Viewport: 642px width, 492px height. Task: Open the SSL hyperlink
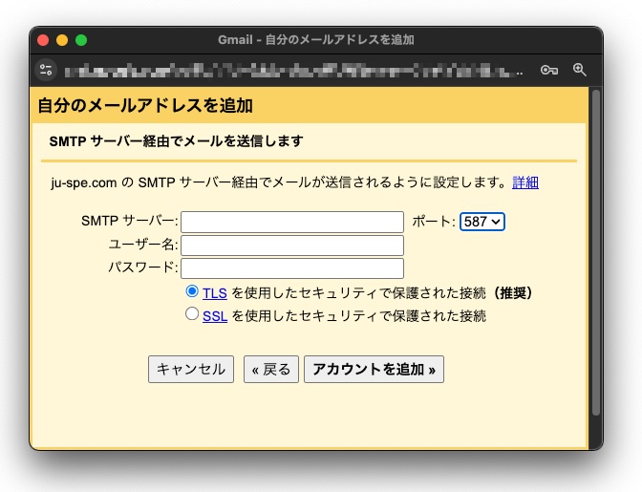tap(215, 316)
